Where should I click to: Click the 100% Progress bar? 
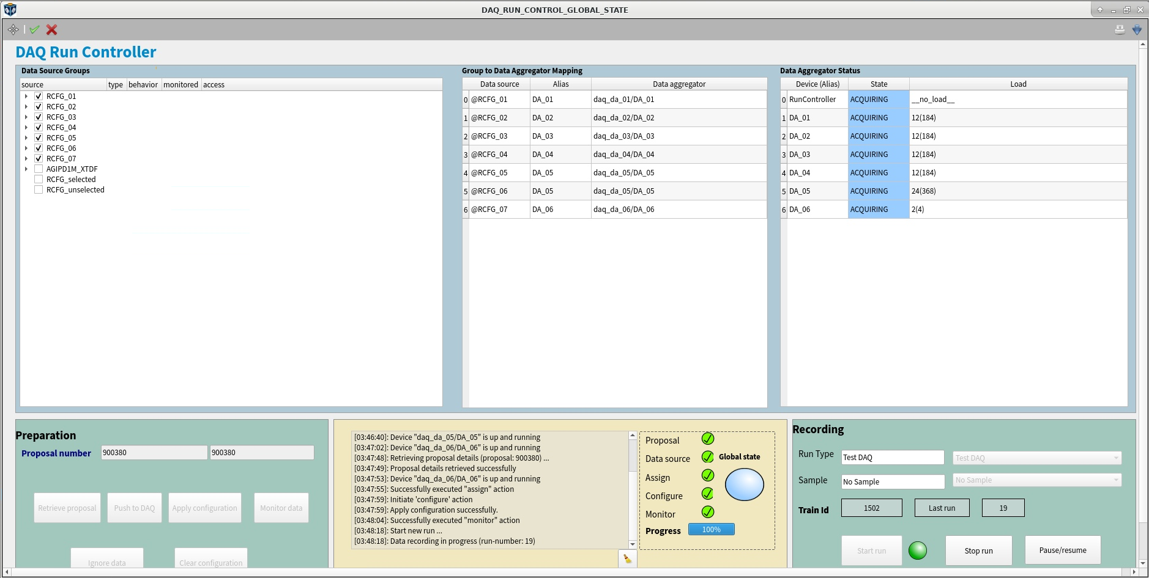pos(711,529)
